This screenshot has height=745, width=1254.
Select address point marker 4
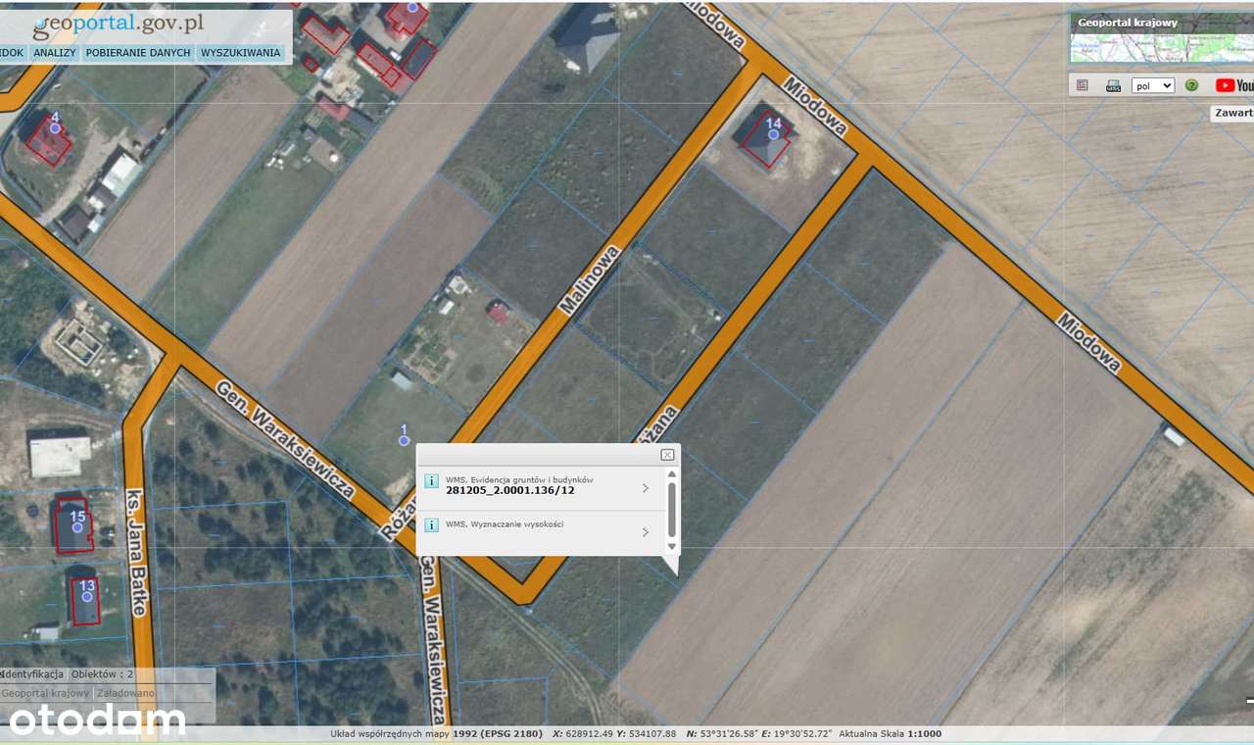[x=55, y=127]
